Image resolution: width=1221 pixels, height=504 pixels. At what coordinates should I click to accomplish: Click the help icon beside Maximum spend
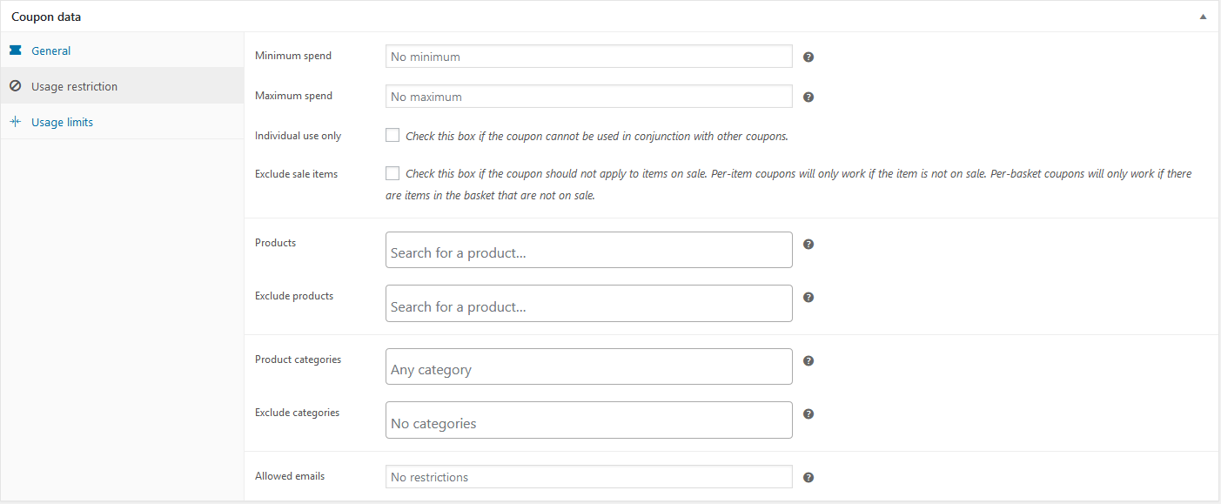pyautogui.click(x=808, y=97)
